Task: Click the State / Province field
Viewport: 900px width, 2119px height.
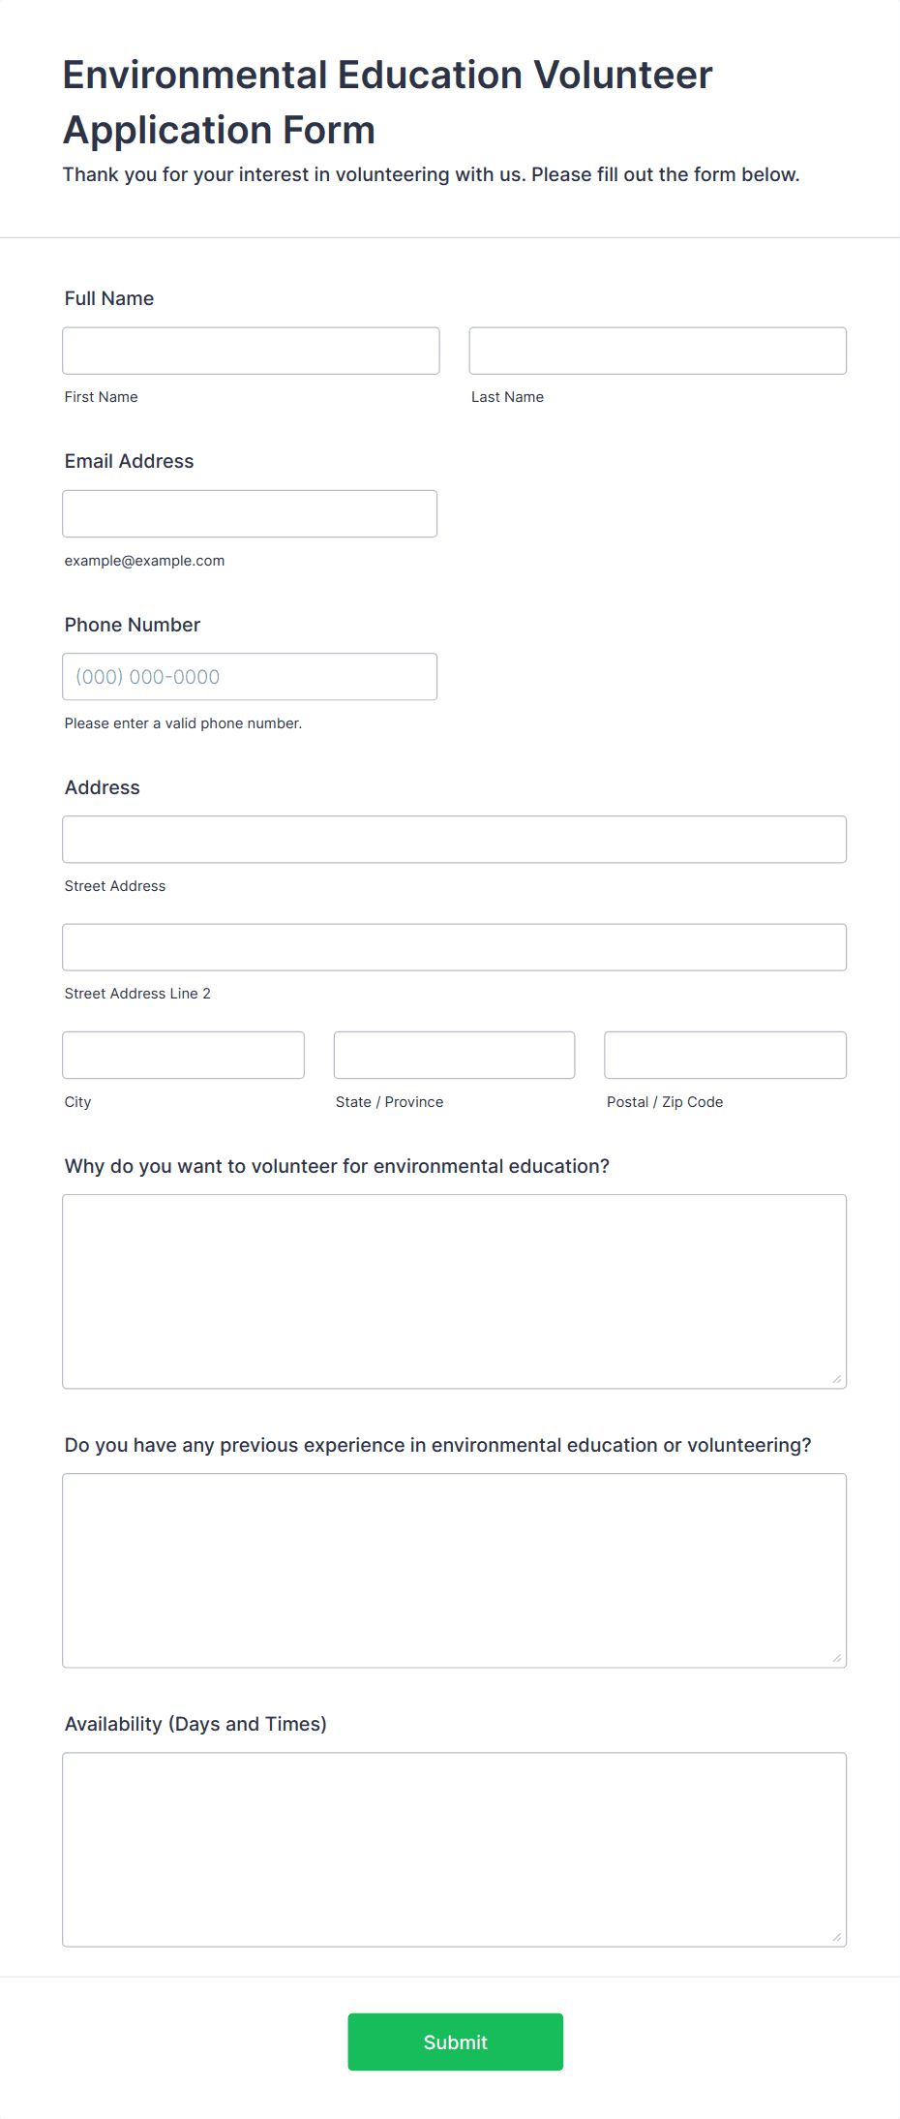Action: point(454,1055)
